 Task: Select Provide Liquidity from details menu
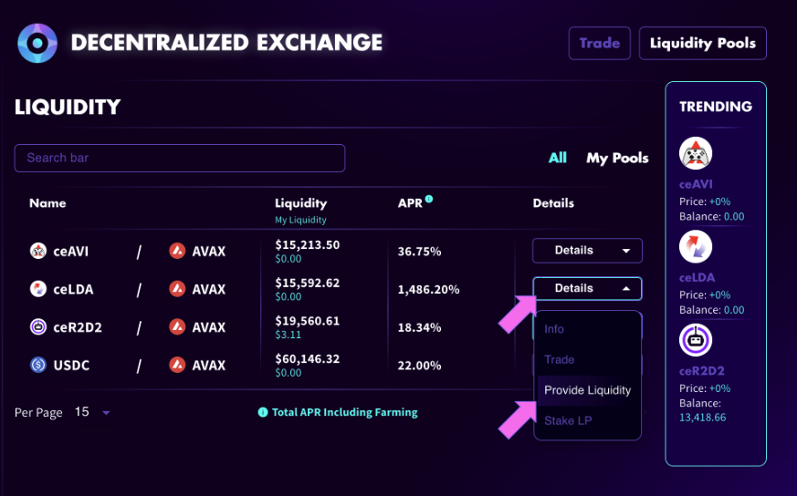click(587, 390)
